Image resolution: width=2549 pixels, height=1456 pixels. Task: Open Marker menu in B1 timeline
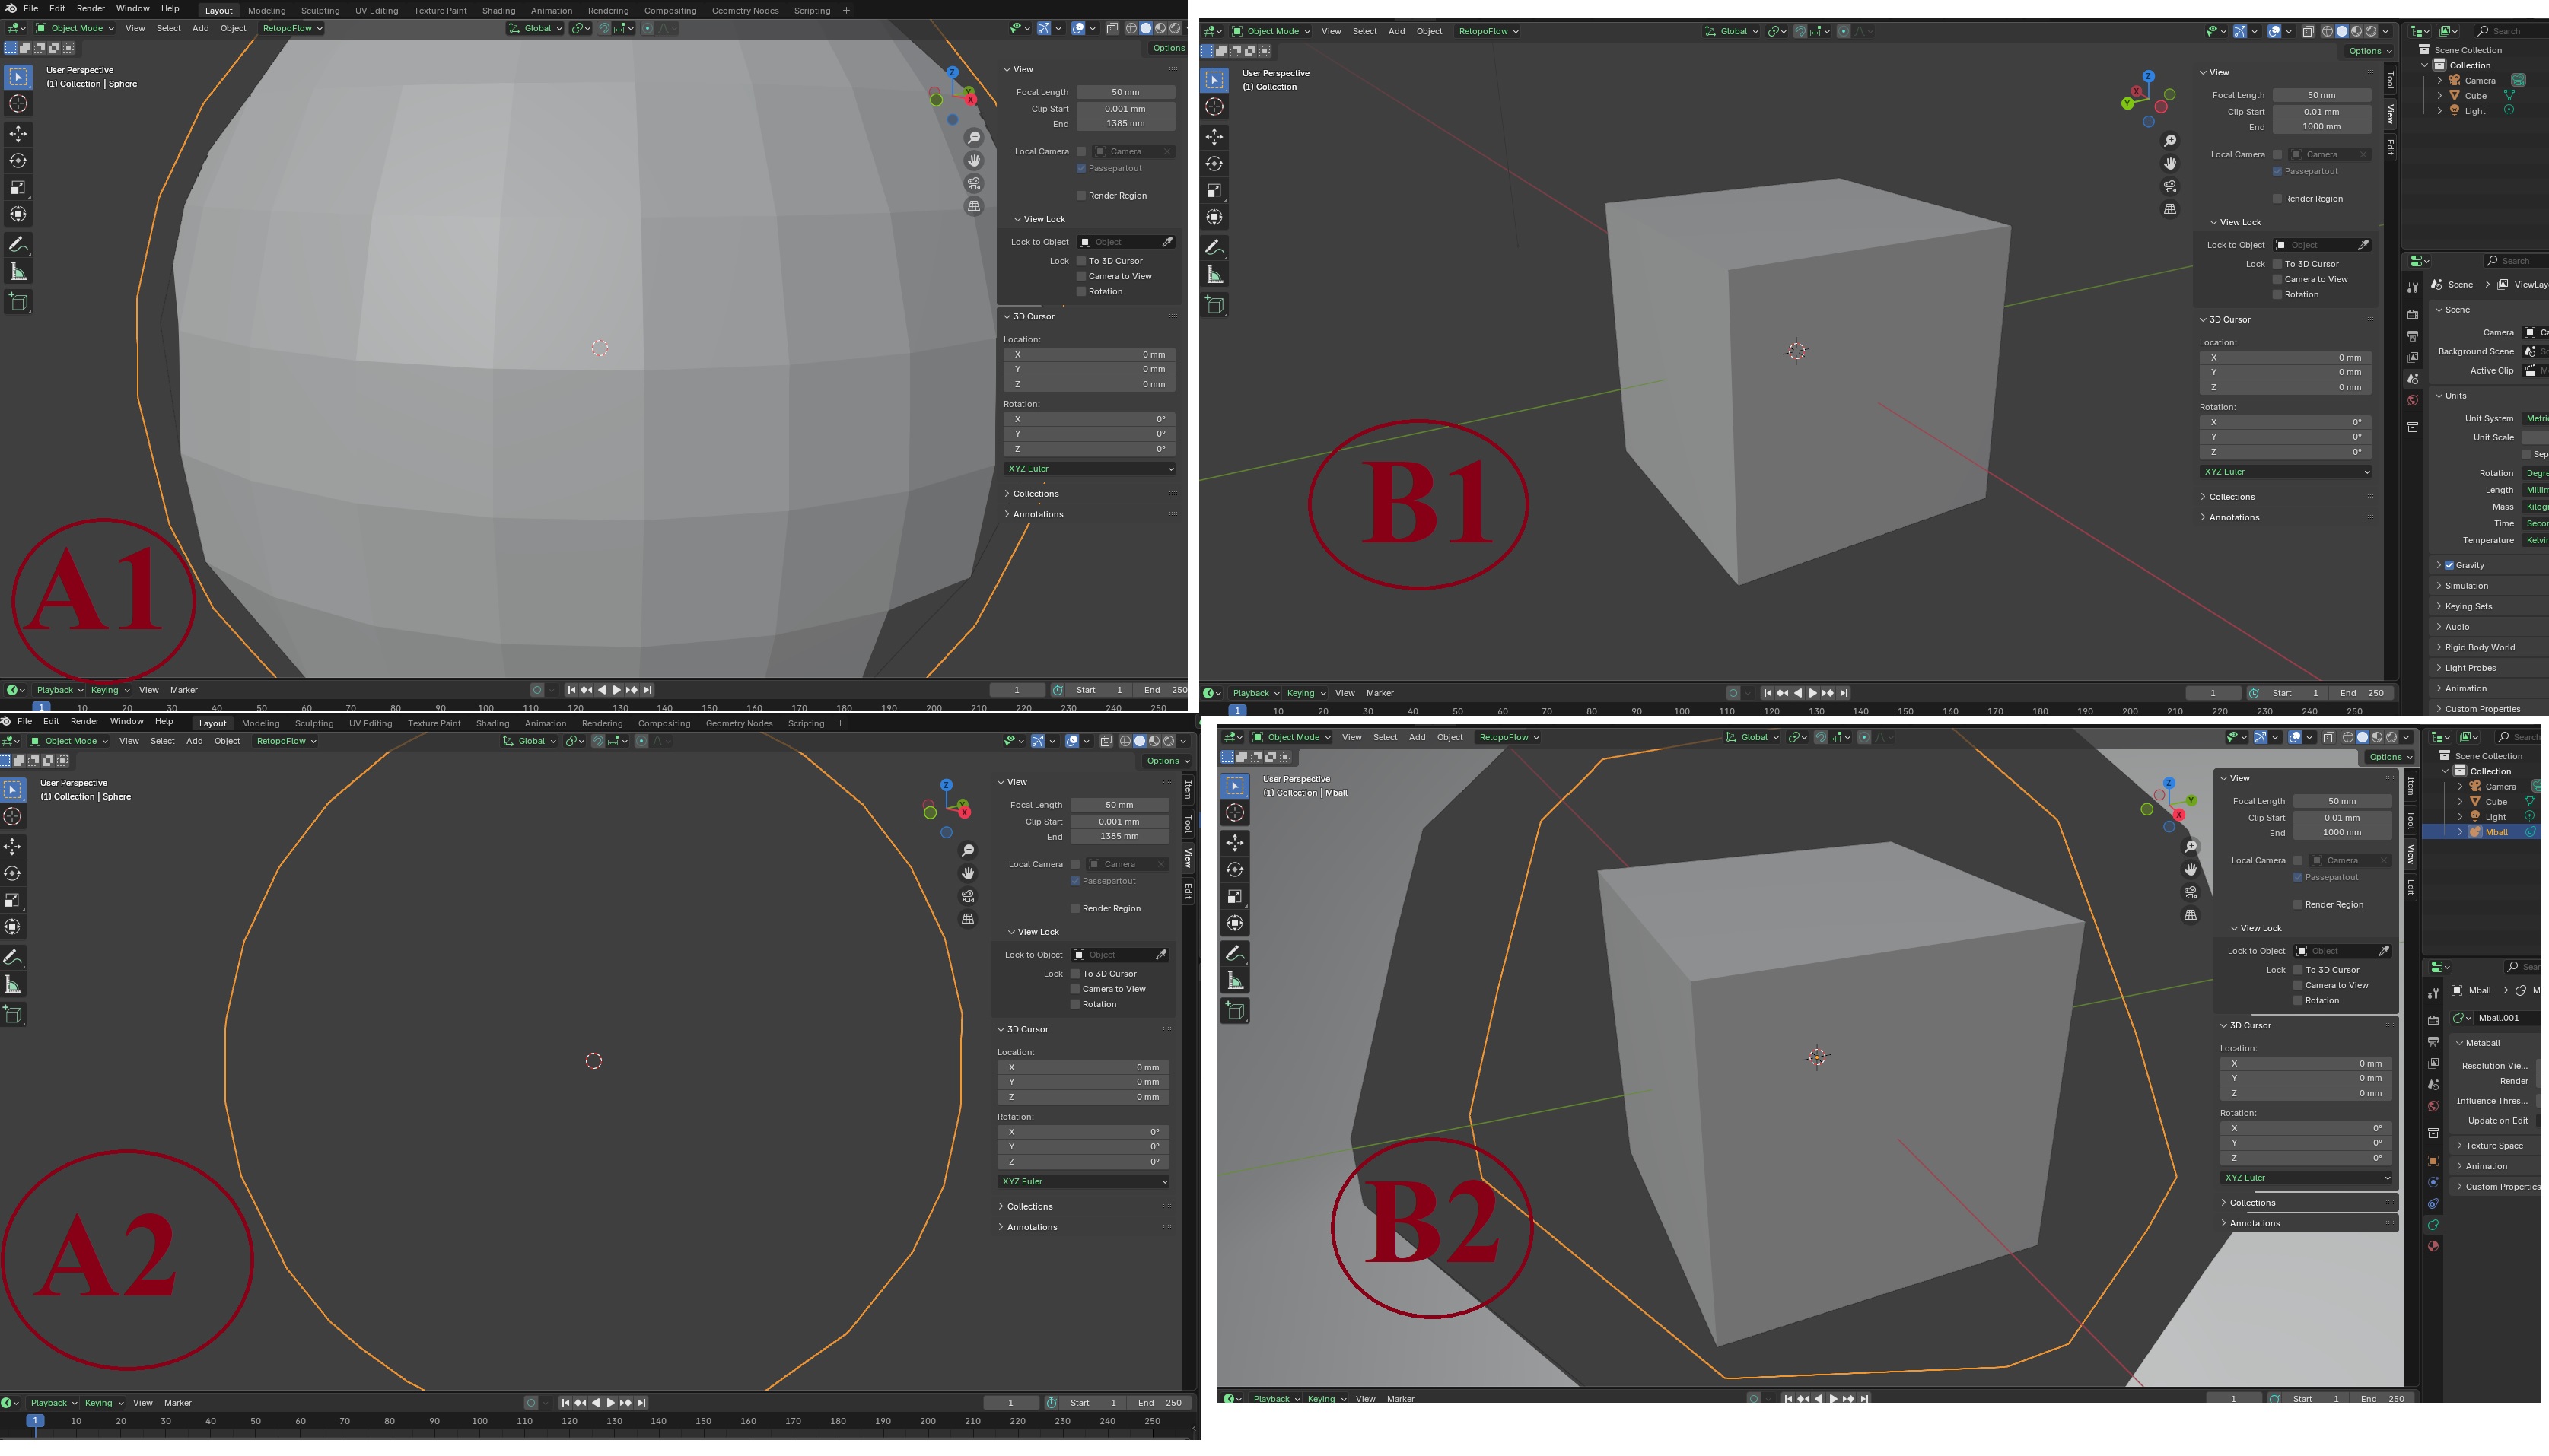click(x=1379, y=694)
